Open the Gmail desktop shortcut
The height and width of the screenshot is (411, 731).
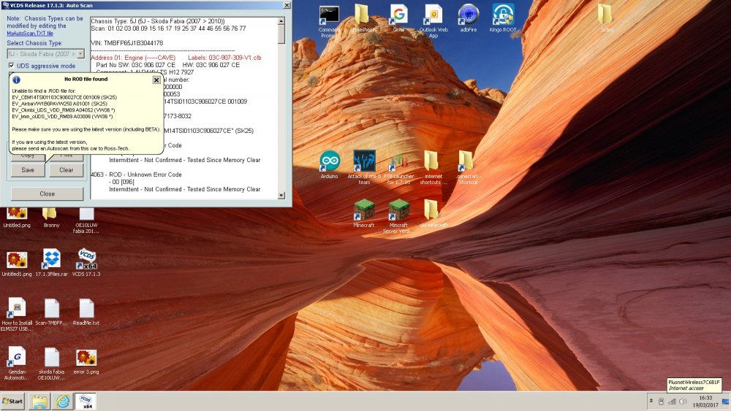(398, 20)
